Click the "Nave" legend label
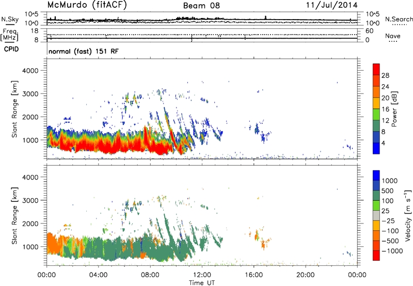The width and height of the screenshot is (413, 286). (393, 36)
